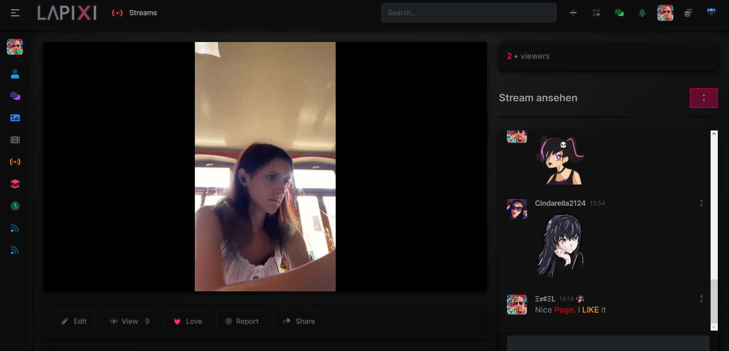Open the Streams section in header
This screenshot has width=729, height=351.
(x=135, y=13)
